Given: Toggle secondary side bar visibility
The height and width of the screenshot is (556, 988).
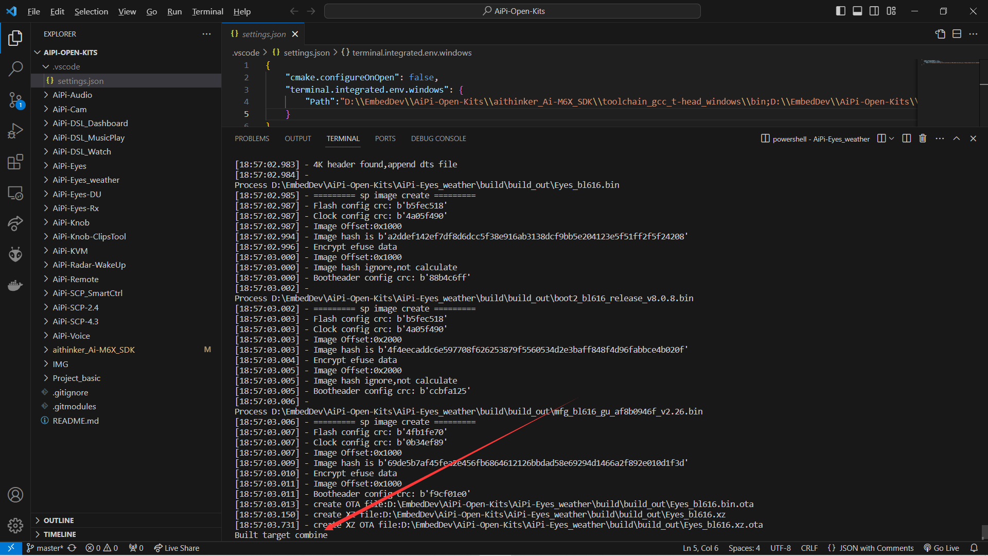Looking at the screenshot, I should click(x=874, y=11).
